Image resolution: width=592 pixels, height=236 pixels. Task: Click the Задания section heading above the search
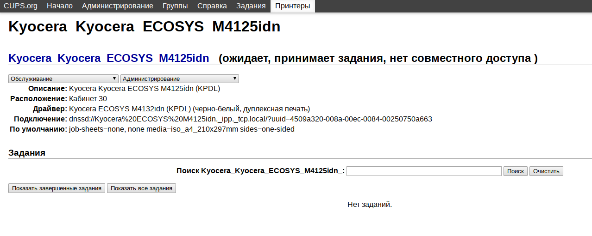click(27, 153)
